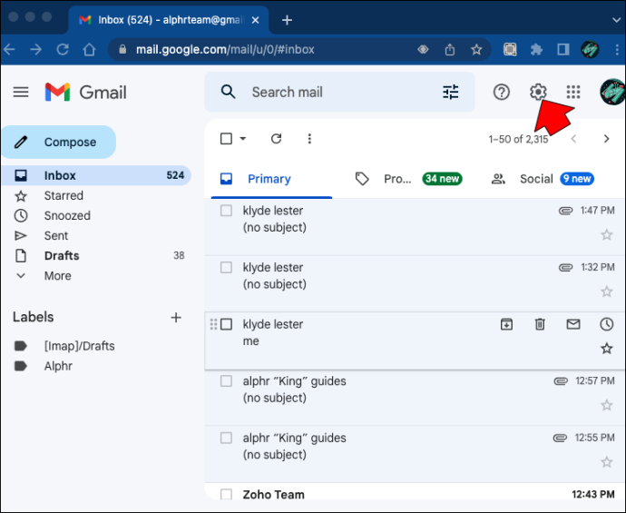The width and height of the screenshot is (626, 513).
Task: Select the 12:55 PM alphr guides email
Action: [227, 438]
